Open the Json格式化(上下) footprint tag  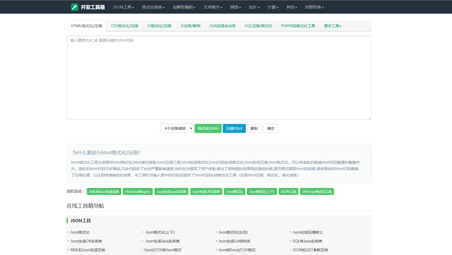(x=262, y=192)
